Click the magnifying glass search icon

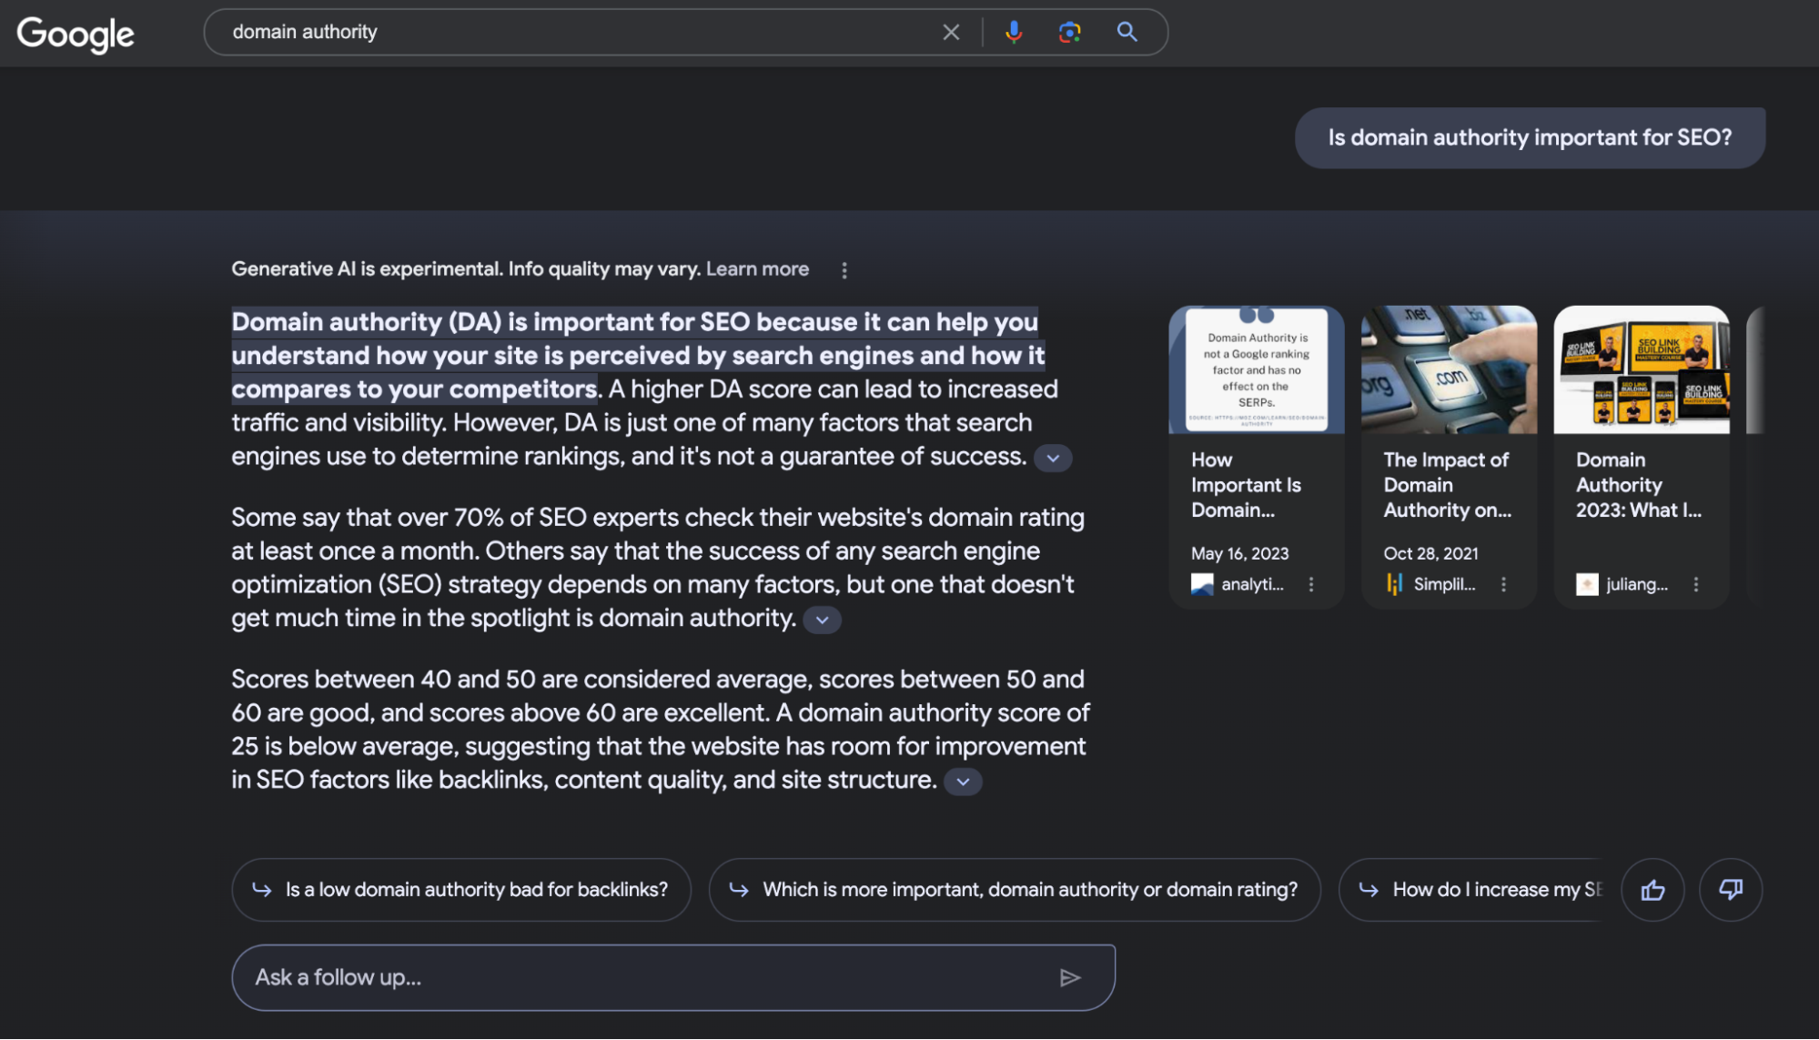click(1127, 33)
